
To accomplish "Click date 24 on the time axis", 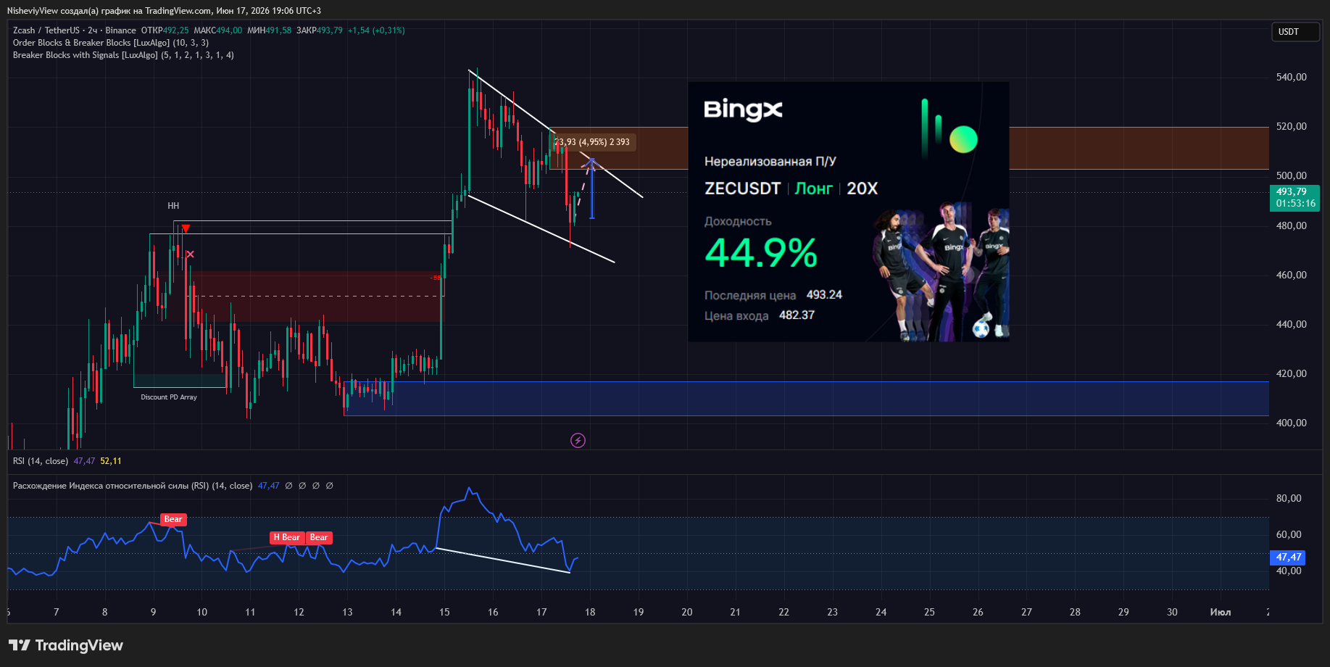I will coord(881,612).
